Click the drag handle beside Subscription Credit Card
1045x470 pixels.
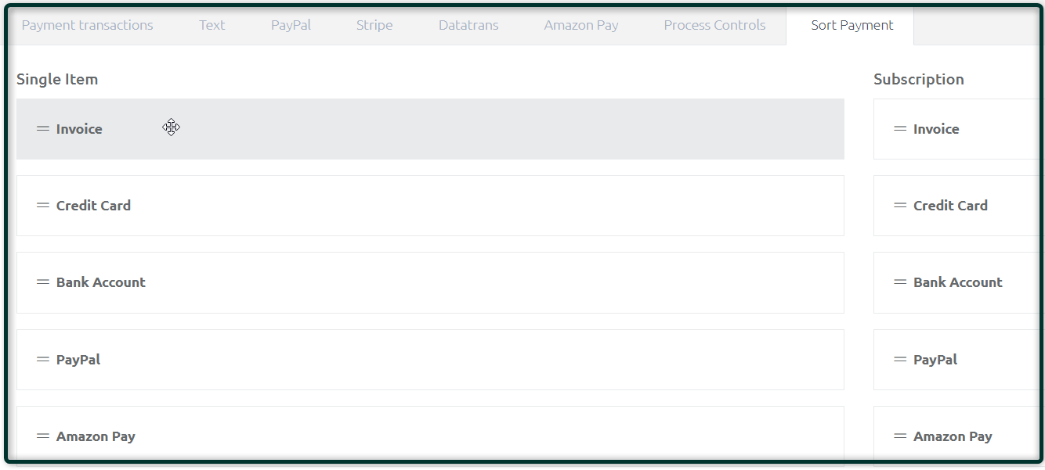[x=900, y=206]
